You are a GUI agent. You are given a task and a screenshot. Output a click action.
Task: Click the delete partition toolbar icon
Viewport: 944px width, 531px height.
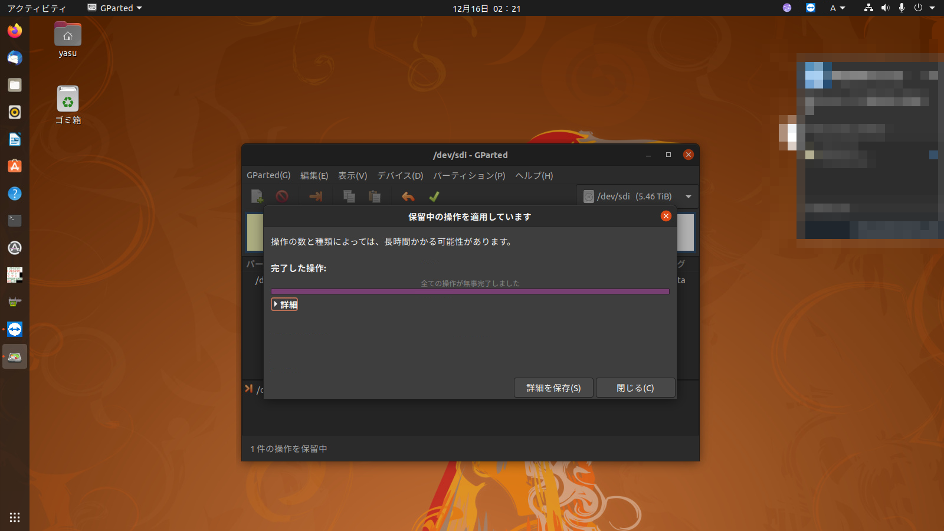click(282, 196)
